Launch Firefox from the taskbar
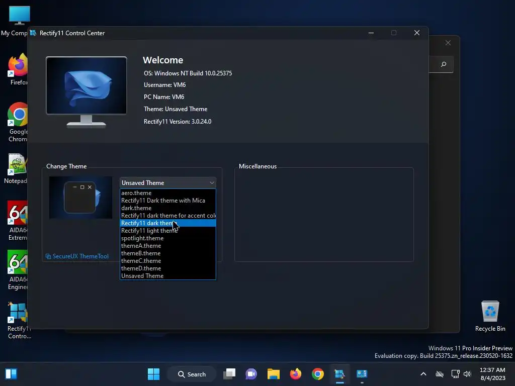Viewport: 515px width, 386px height. click(296, 374)
